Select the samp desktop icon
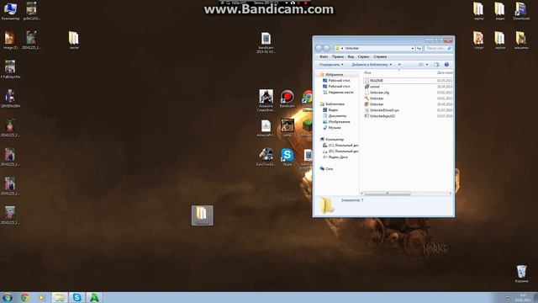Viewport: 538px width, 303px height. 287,128
